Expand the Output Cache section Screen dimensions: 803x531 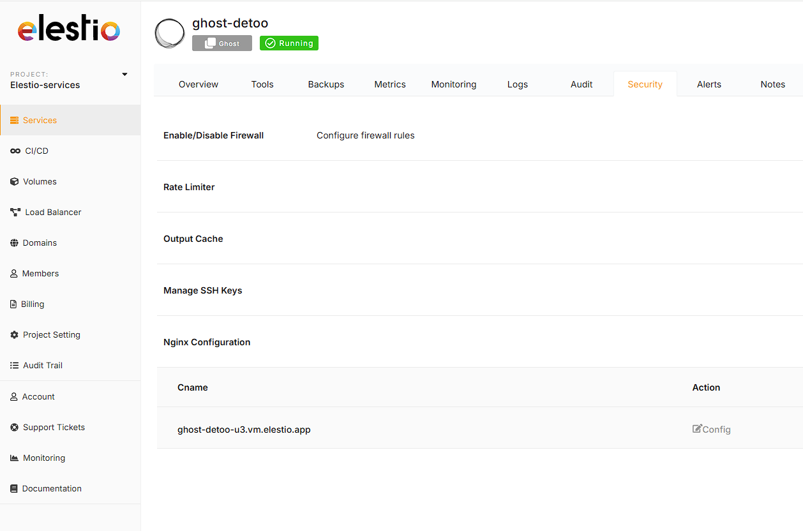tap(193, 239)
